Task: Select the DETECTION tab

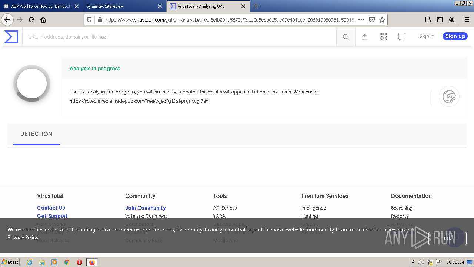Action: coord(36,134)
